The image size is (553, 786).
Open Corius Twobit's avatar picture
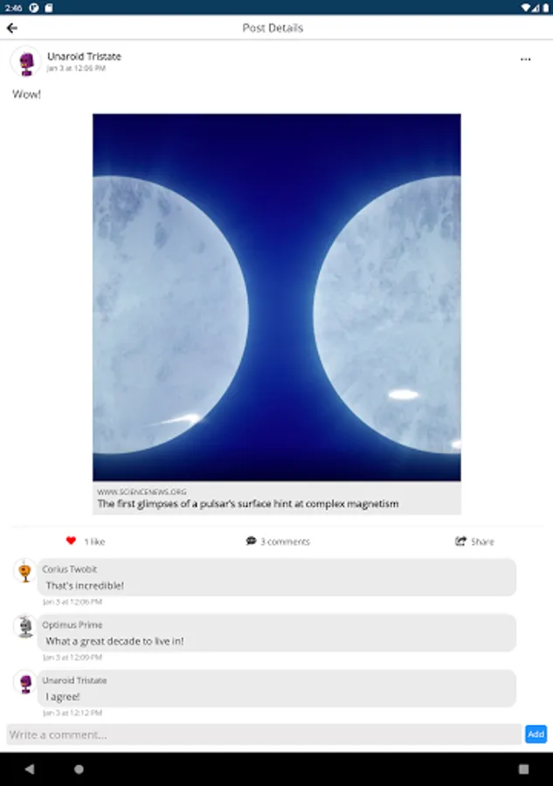[25, 571]
